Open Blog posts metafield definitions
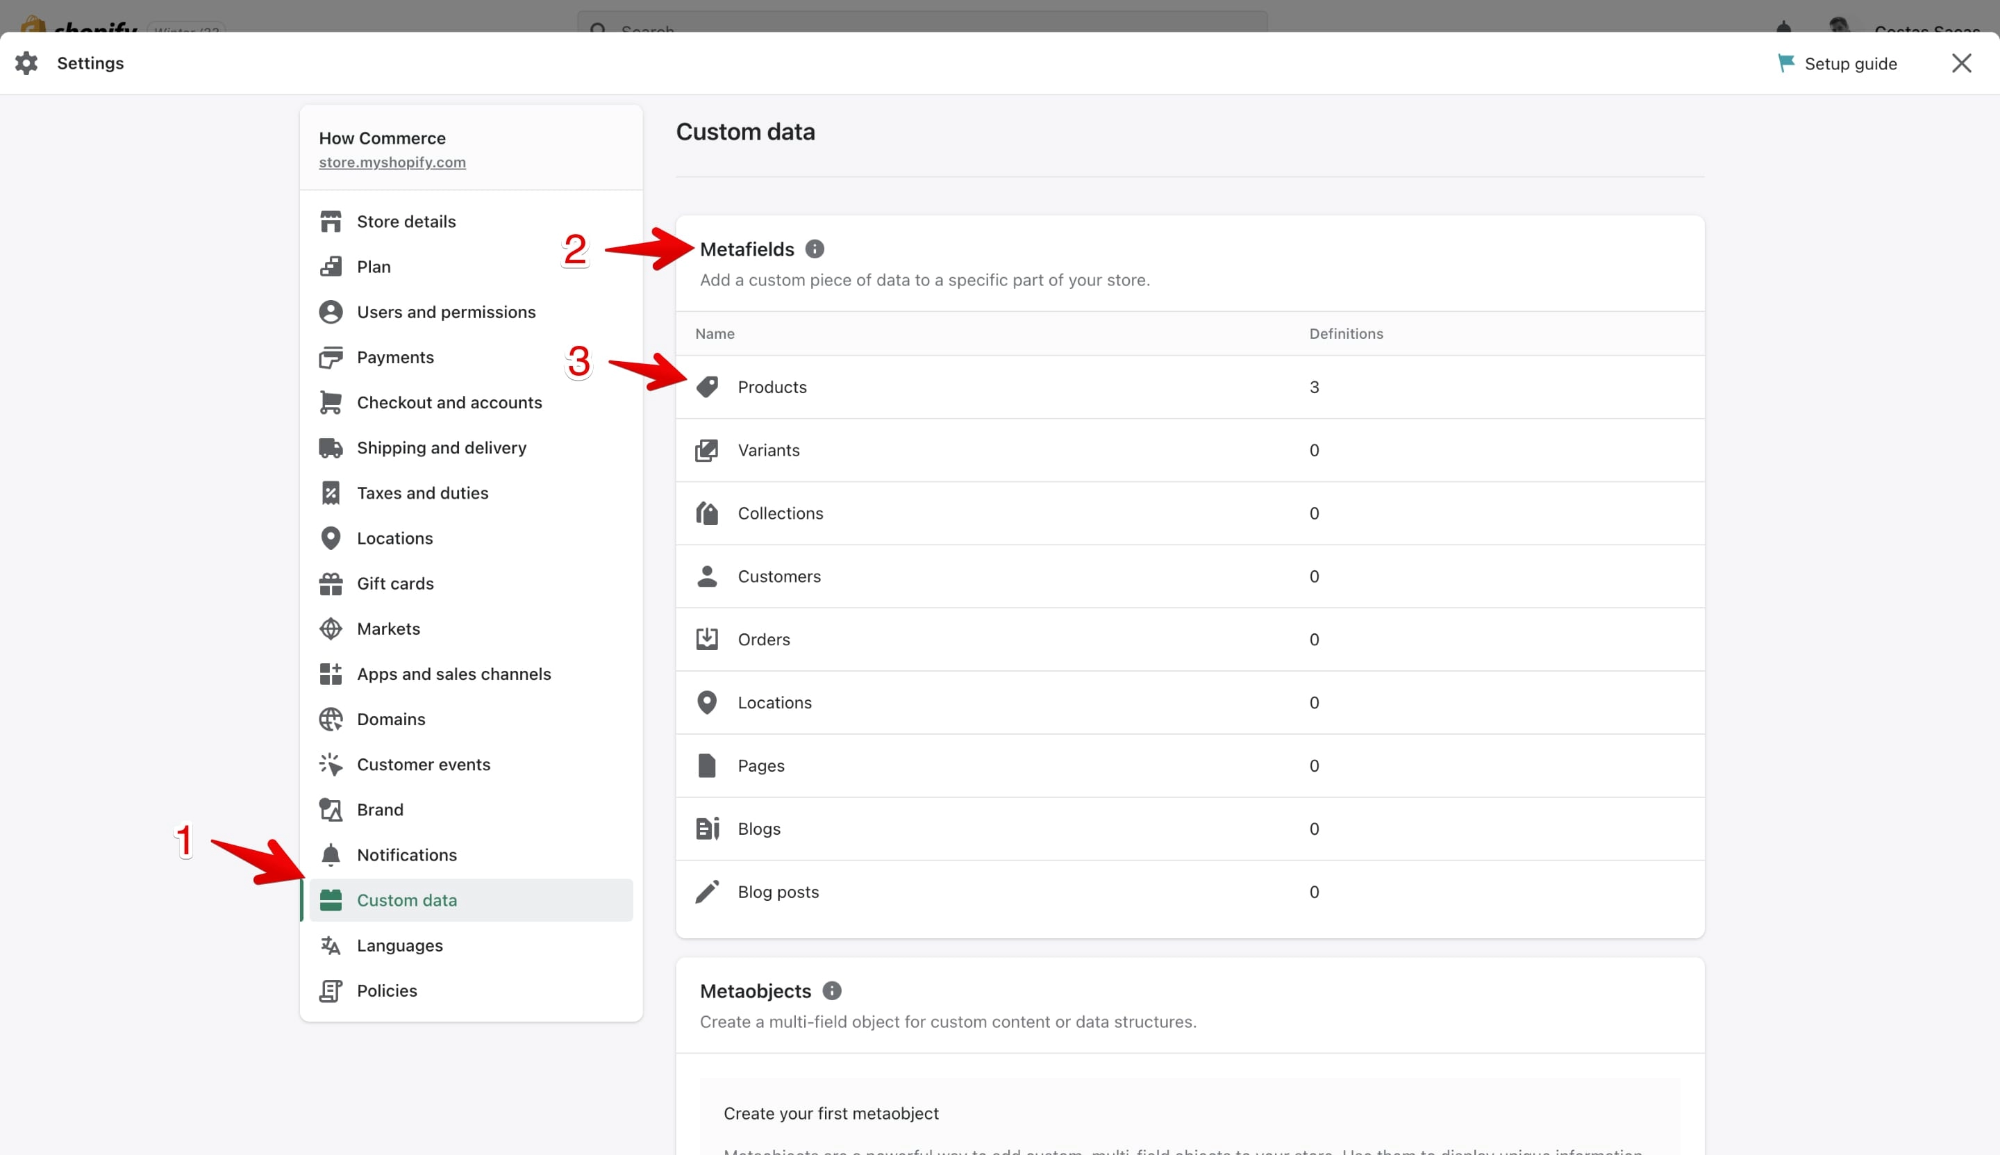This screenshot has width=2000, height=1155. (1190, 892)
